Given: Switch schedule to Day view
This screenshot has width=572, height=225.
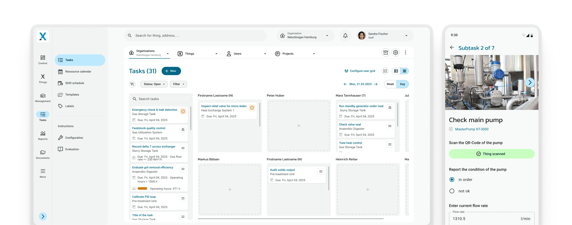Looking at the screenshot, I should pyautogui.click(x=402, y=84).
